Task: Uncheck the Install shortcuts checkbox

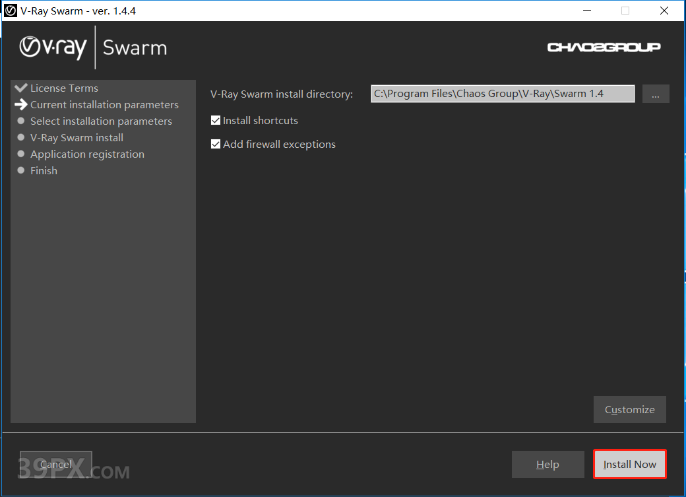Action: pyautogui.click(x=216, y=120)
